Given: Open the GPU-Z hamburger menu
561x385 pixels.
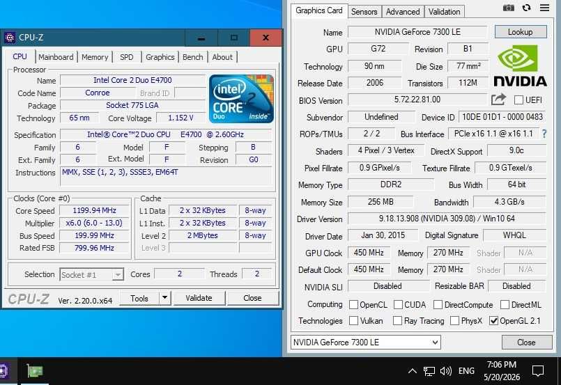Looking at the screenshot, I should [544, 8].
